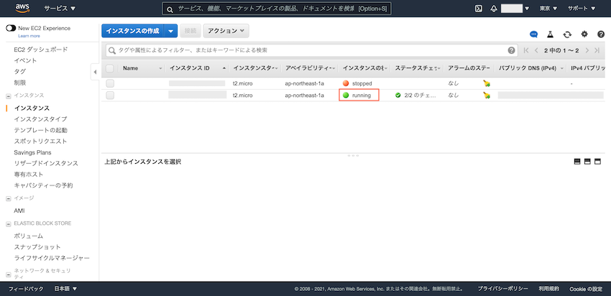Click the running status cell
Viewport: 611px width, 296px height.
[x=359, y=96]
